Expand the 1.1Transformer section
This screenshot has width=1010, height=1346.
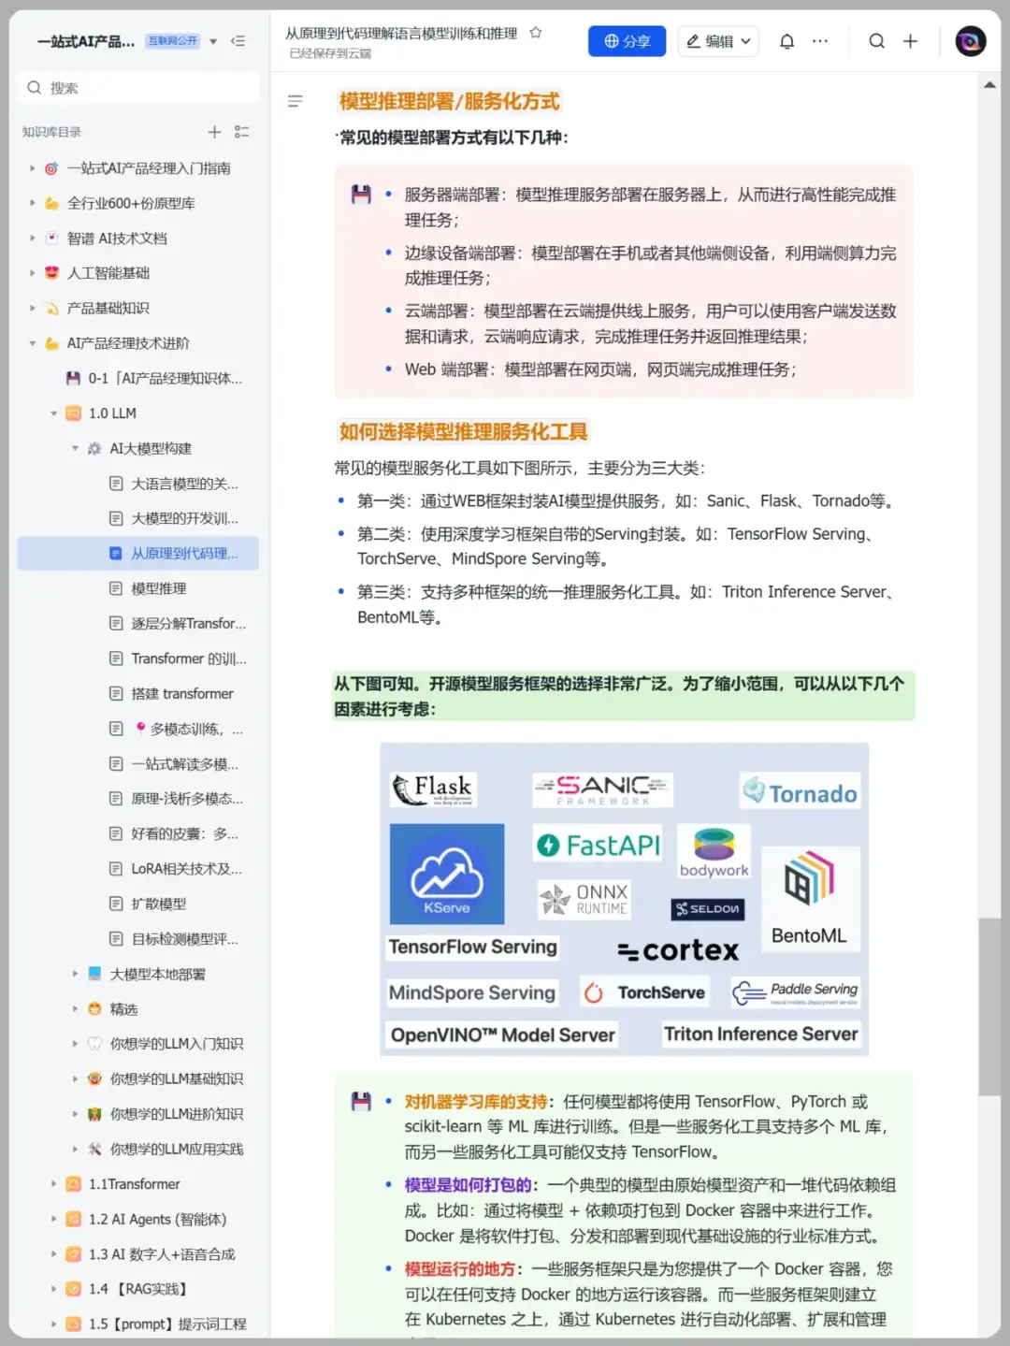[x=53, y=1184]
